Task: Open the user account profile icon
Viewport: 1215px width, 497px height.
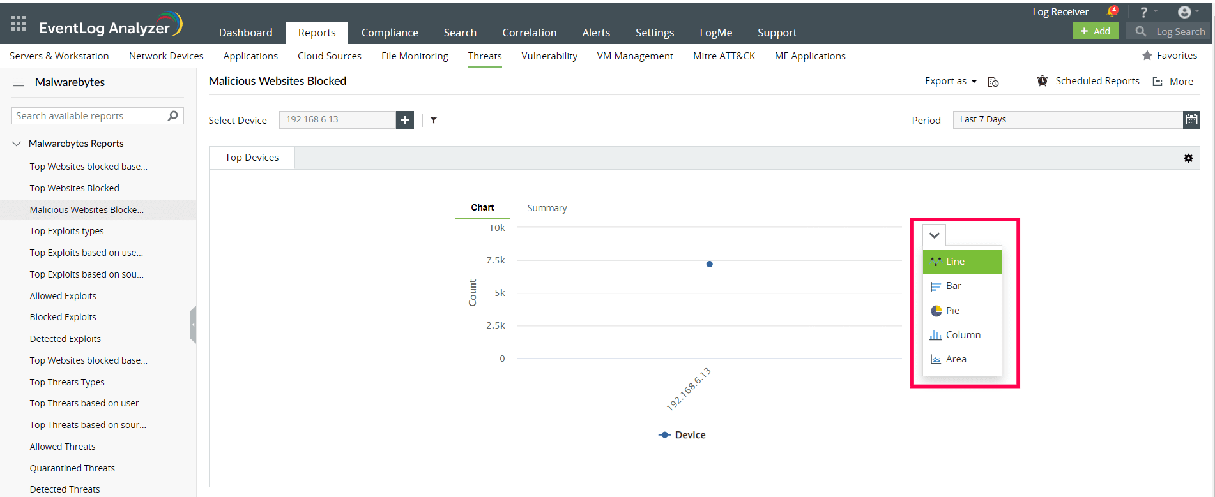Action: click(1184, 12)
